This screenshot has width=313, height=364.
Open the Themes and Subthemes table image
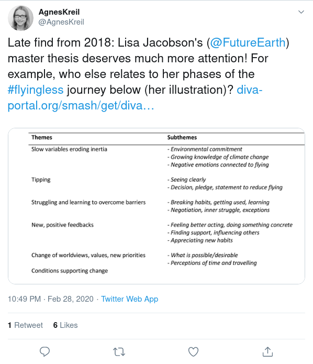(156, 206)
